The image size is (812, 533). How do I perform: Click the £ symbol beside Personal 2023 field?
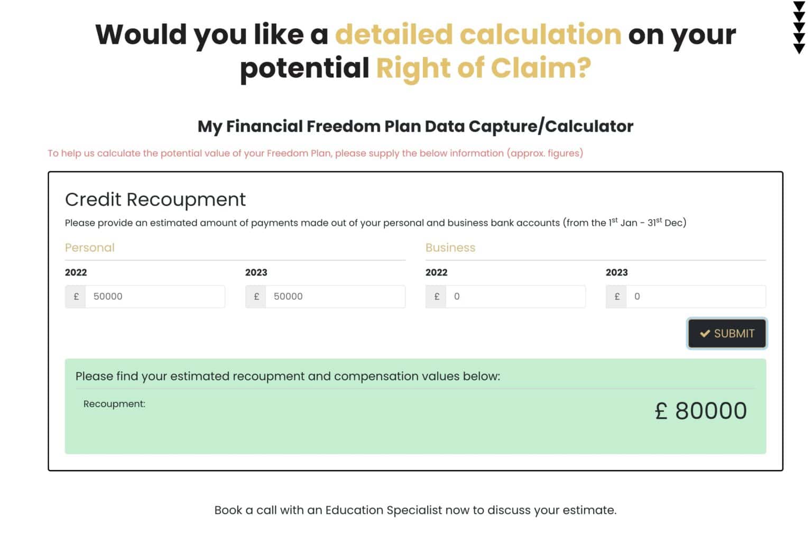pyautogui.click(x=256, y=297)
